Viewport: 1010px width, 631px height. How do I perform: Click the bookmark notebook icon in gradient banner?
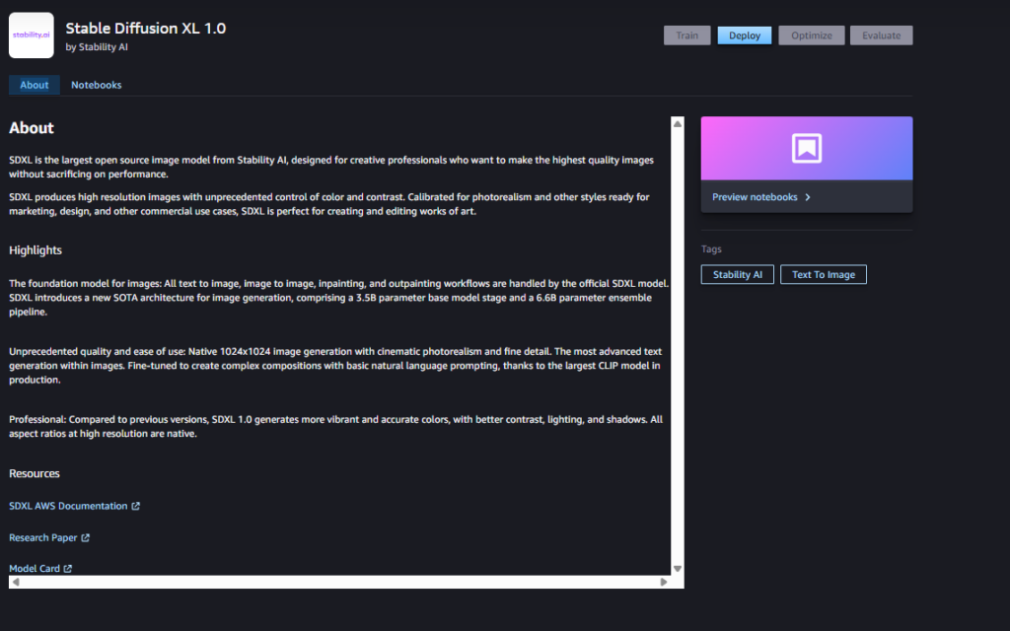(807, 148)
